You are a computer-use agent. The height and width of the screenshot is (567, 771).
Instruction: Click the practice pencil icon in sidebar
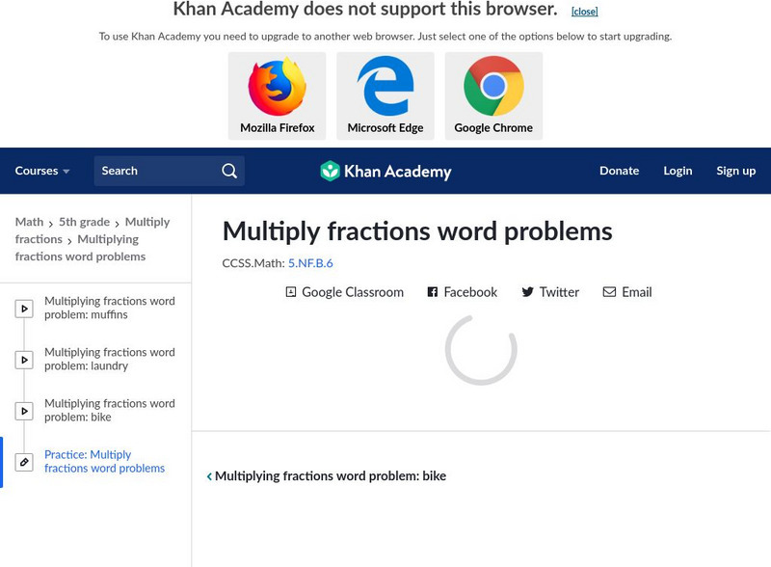click(x=24, y=462)
